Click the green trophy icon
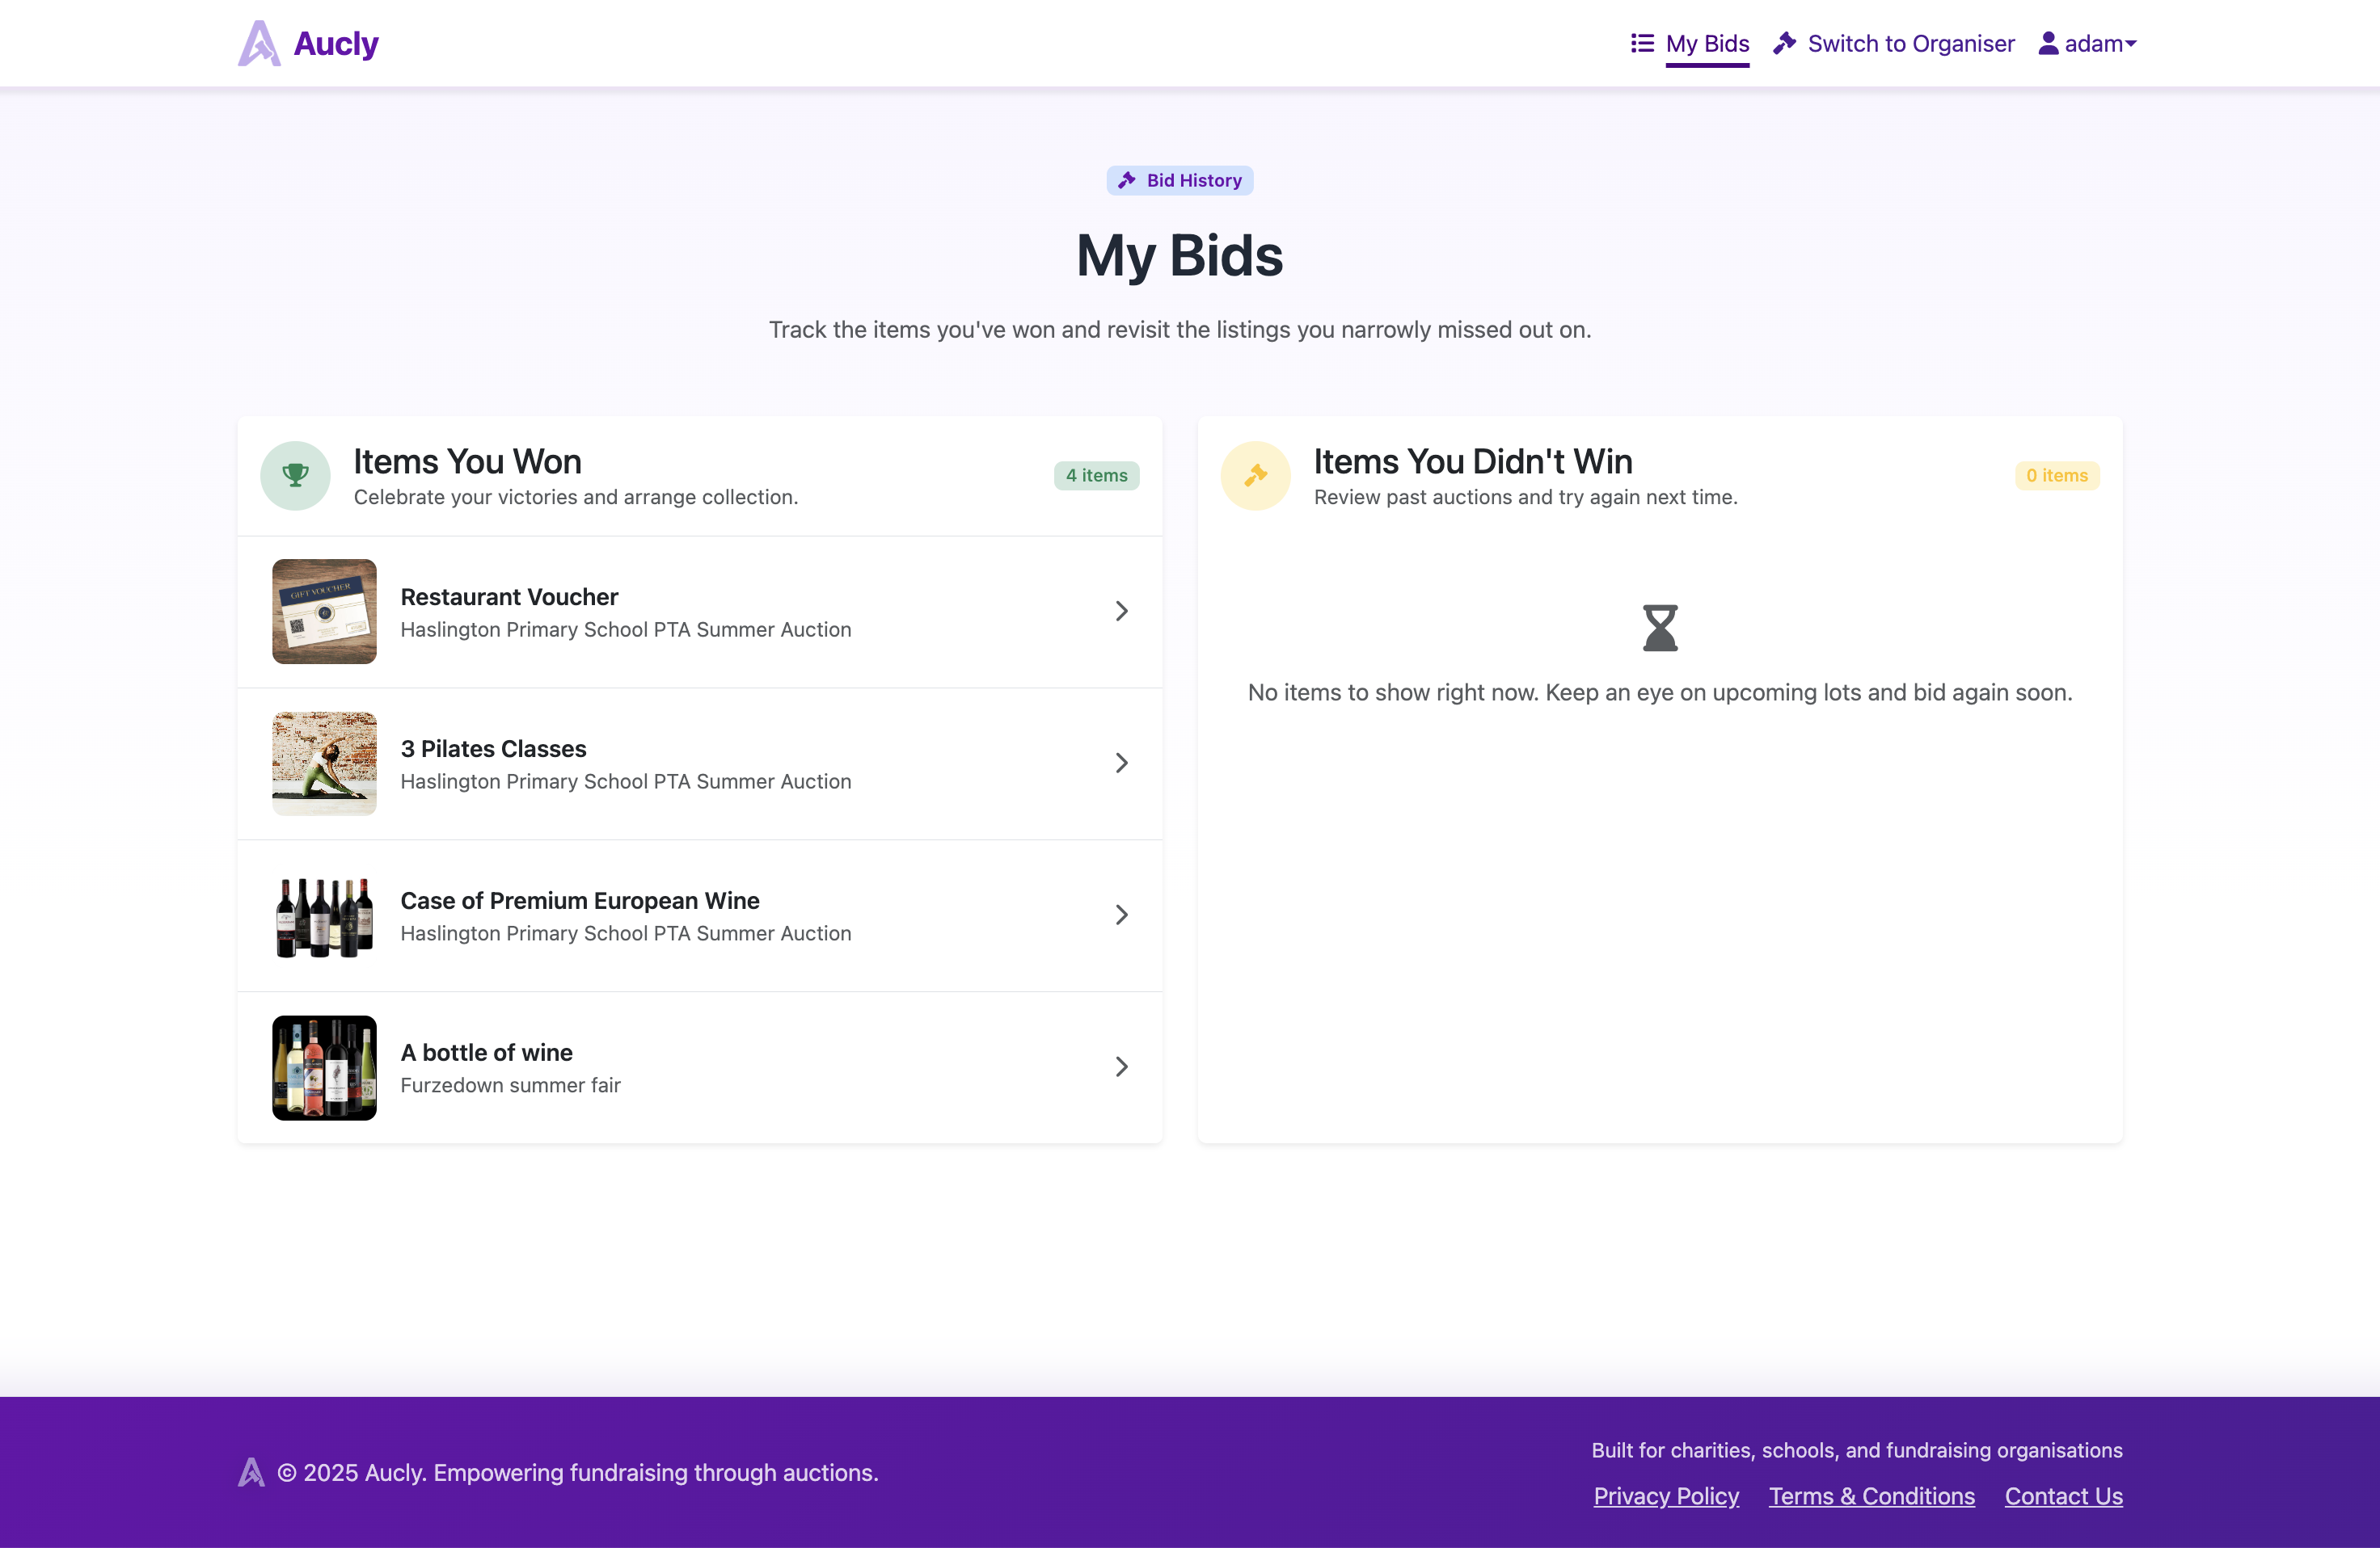Image resolution: width=2380 pixels, height=1548 pixels. tap(295, 476)
